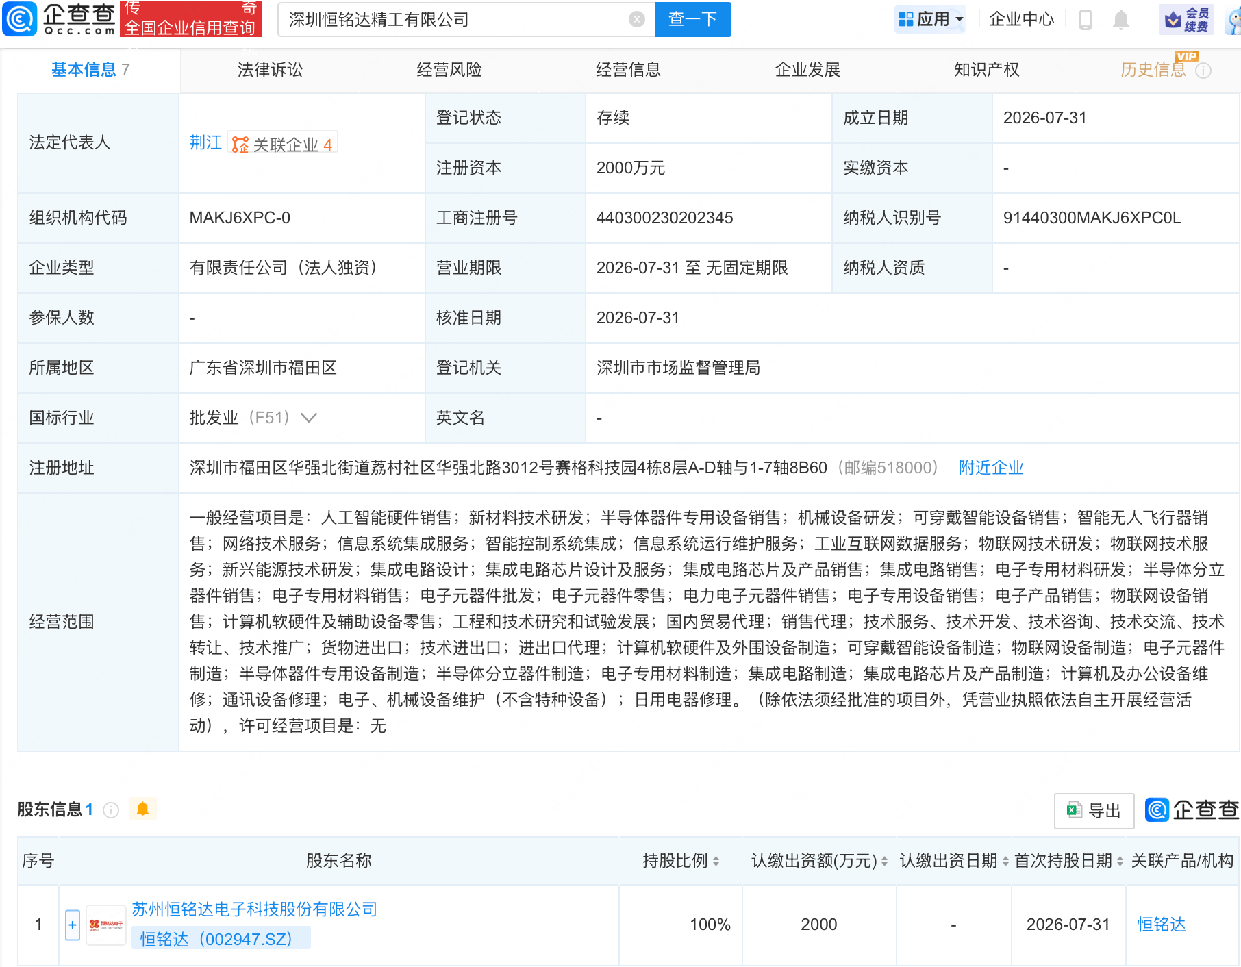Click the 查一下 search button
This screenshot has height=967, width=1241.
pyautogui.click(x=692, y=19)
